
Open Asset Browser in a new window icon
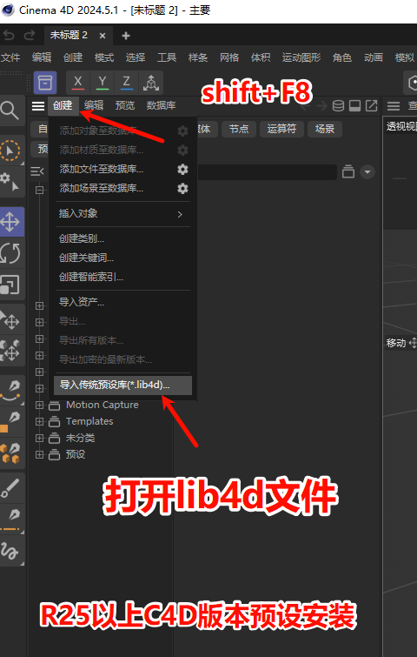pyautogui.click(x=371, y=106)
